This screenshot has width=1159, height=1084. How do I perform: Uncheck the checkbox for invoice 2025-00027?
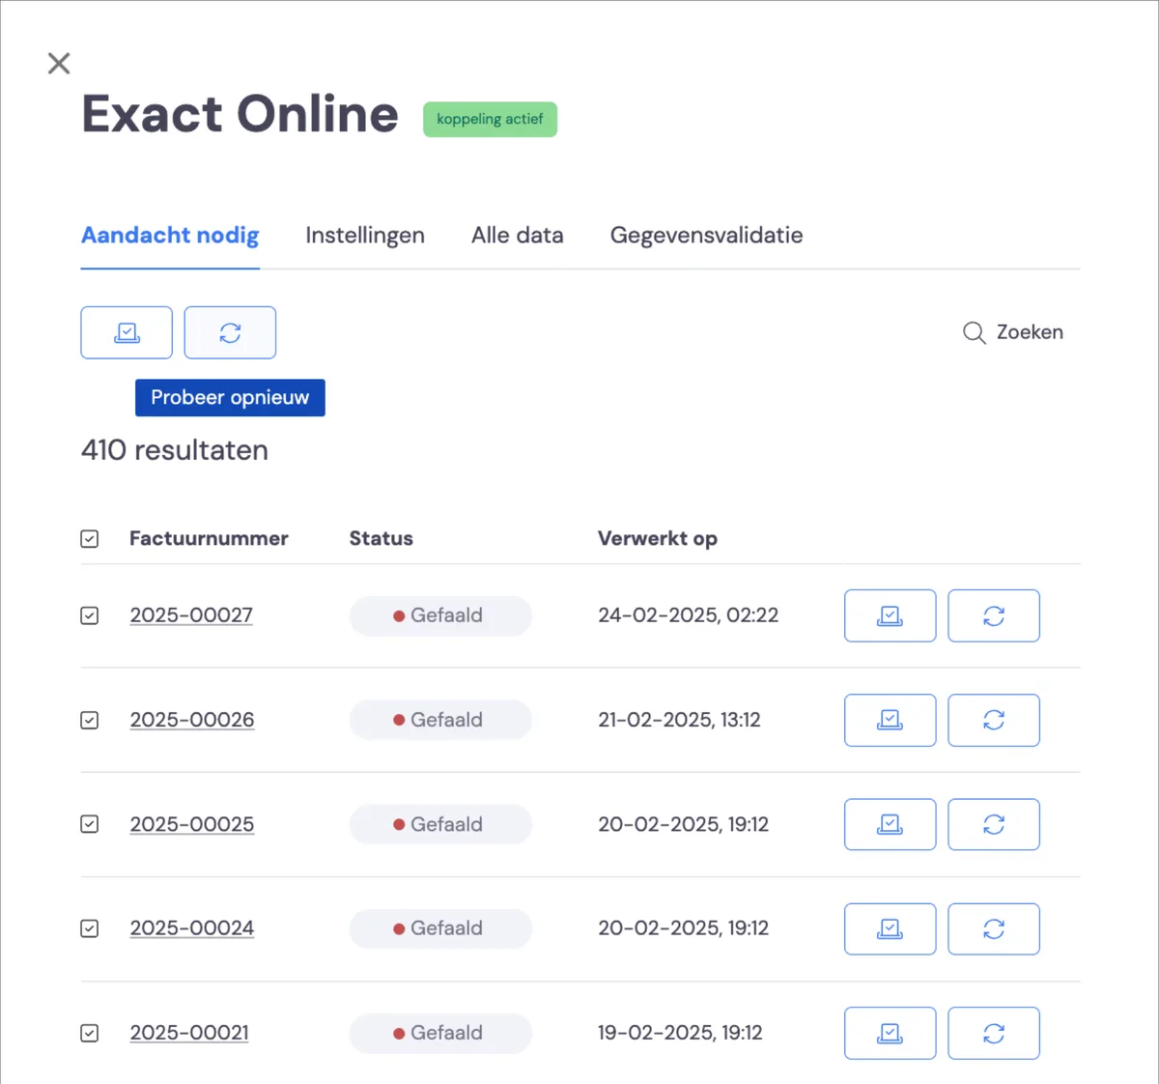pyautogui.click(x=90, y=615)
